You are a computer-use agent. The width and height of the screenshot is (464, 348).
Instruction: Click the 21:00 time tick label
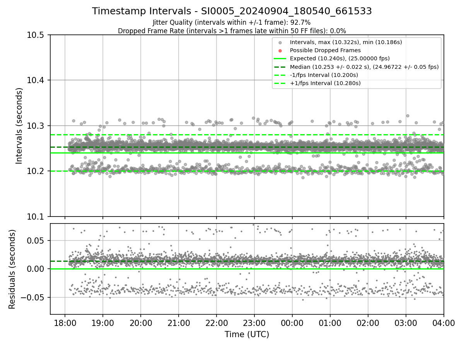click(179, 322)
